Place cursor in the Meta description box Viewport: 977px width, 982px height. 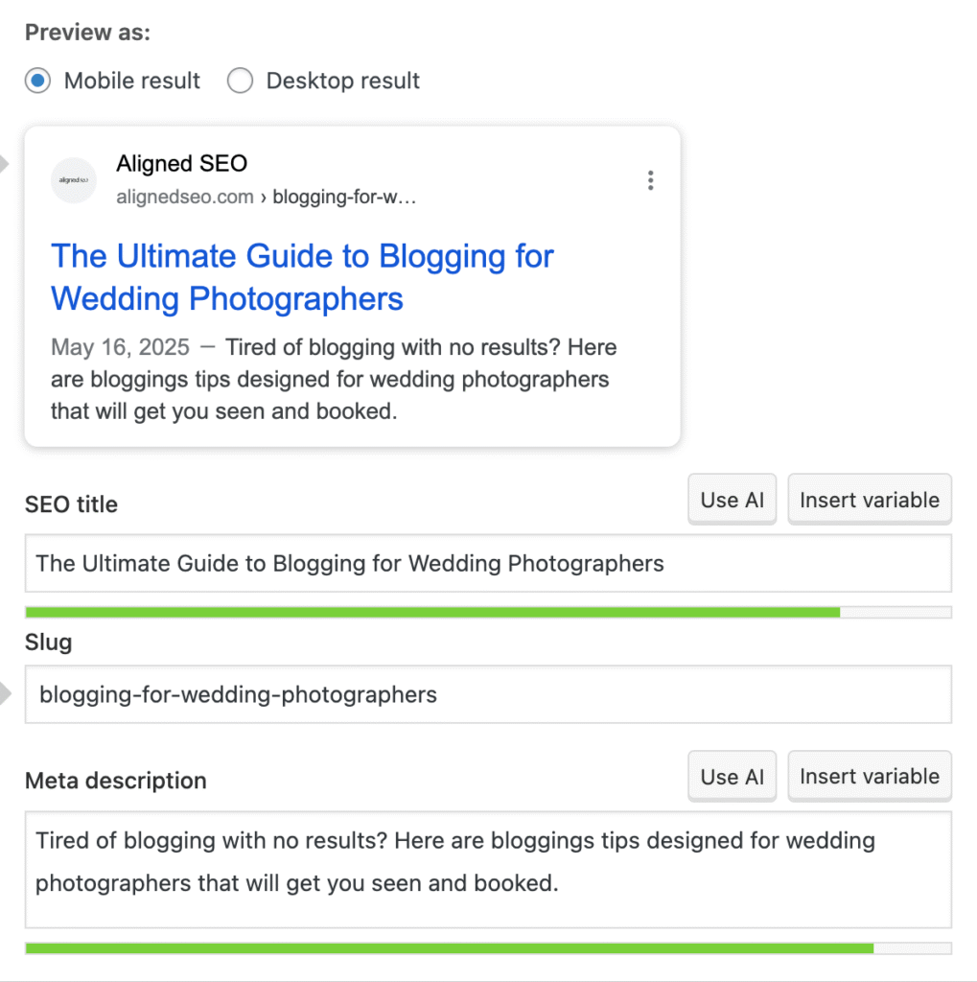[487, 869]
